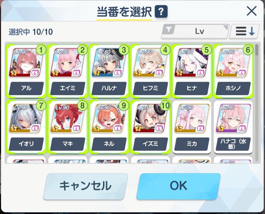Deselect the エイミ character card
The image size is (265, 214).
tap(67, 71)
